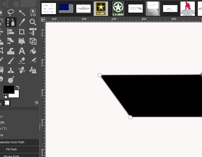This screenshot has width=202, height=157.
Task: Click the bottom-left path anchor point
Action: (x=130, y=117)
